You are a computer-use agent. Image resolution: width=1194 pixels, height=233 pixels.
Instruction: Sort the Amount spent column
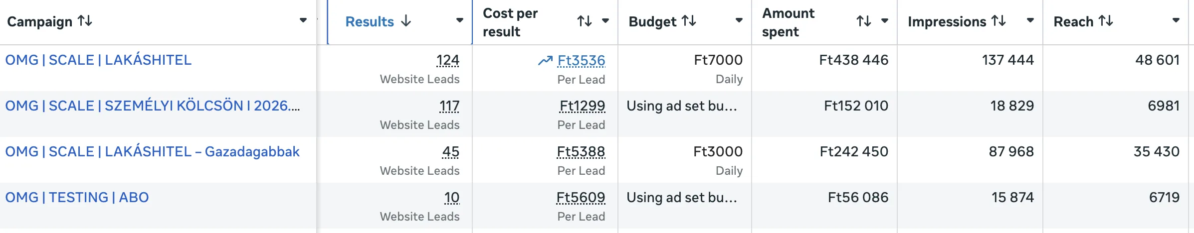click(x=864, y=21)
